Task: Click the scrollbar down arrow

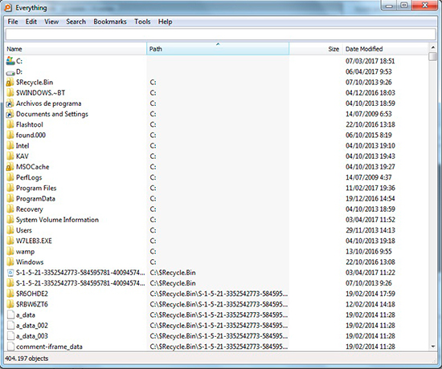Action: pyautogui.click(x=432, y=347)
